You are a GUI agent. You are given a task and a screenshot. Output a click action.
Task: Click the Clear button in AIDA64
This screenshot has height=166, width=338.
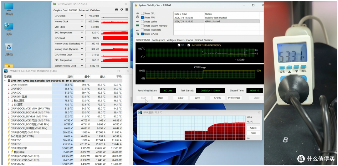click(181, 98)
